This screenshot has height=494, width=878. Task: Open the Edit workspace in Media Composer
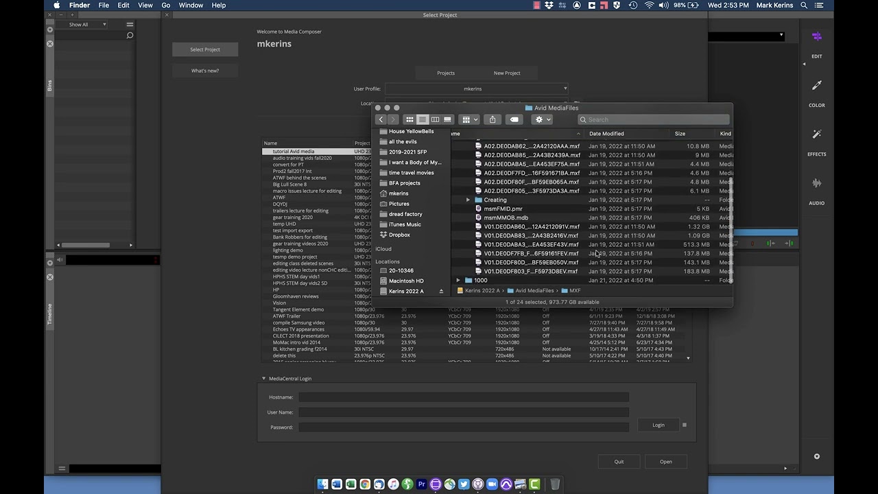[816, 37]
